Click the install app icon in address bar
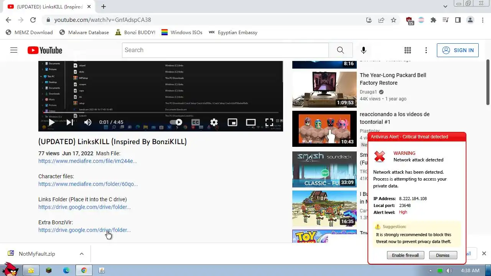 coord(369,20)
